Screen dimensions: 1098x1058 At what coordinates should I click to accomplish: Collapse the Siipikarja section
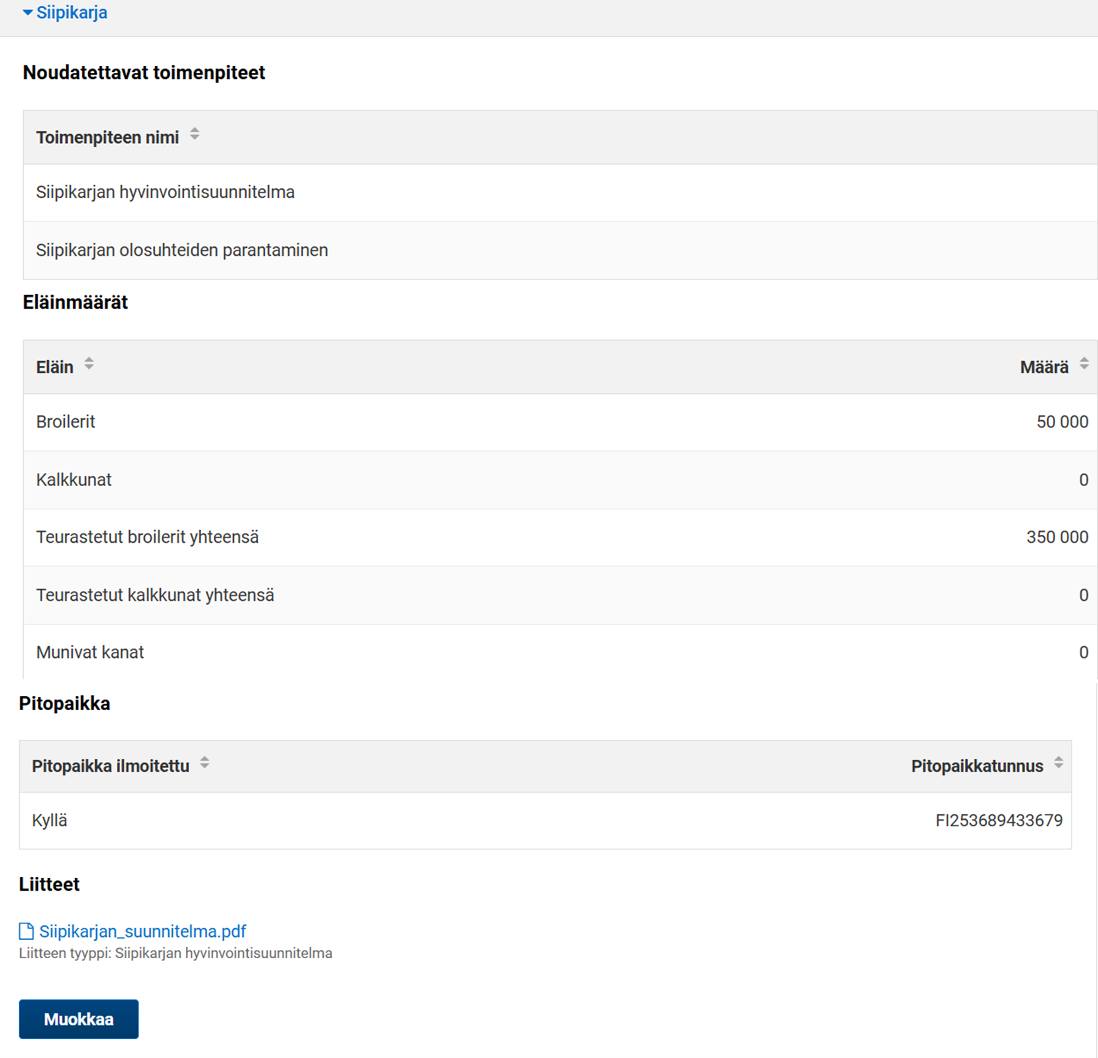click(x=27, y=12)
